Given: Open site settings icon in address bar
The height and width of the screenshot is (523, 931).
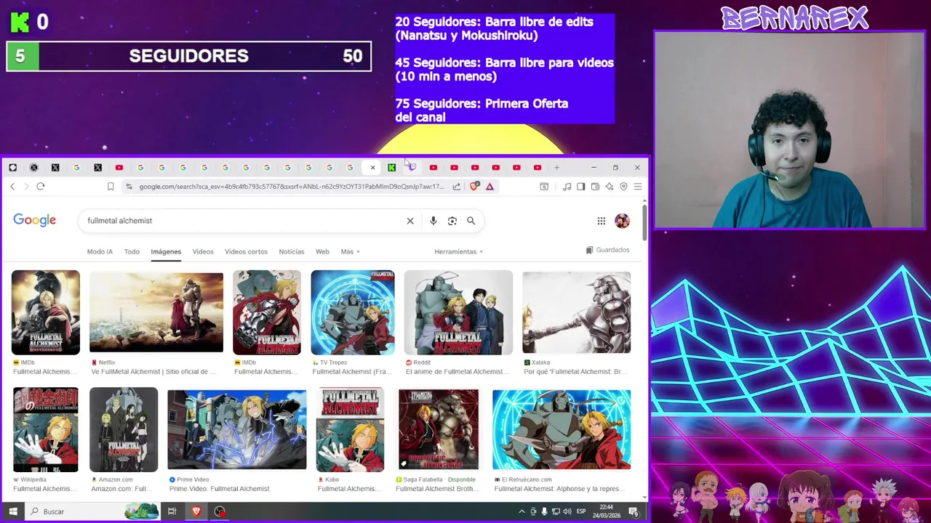Looking at the screenshot, I should (129, 187).
